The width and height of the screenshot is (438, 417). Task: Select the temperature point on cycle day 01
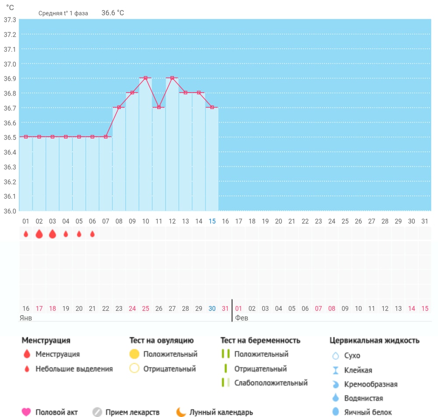(26, 137)
